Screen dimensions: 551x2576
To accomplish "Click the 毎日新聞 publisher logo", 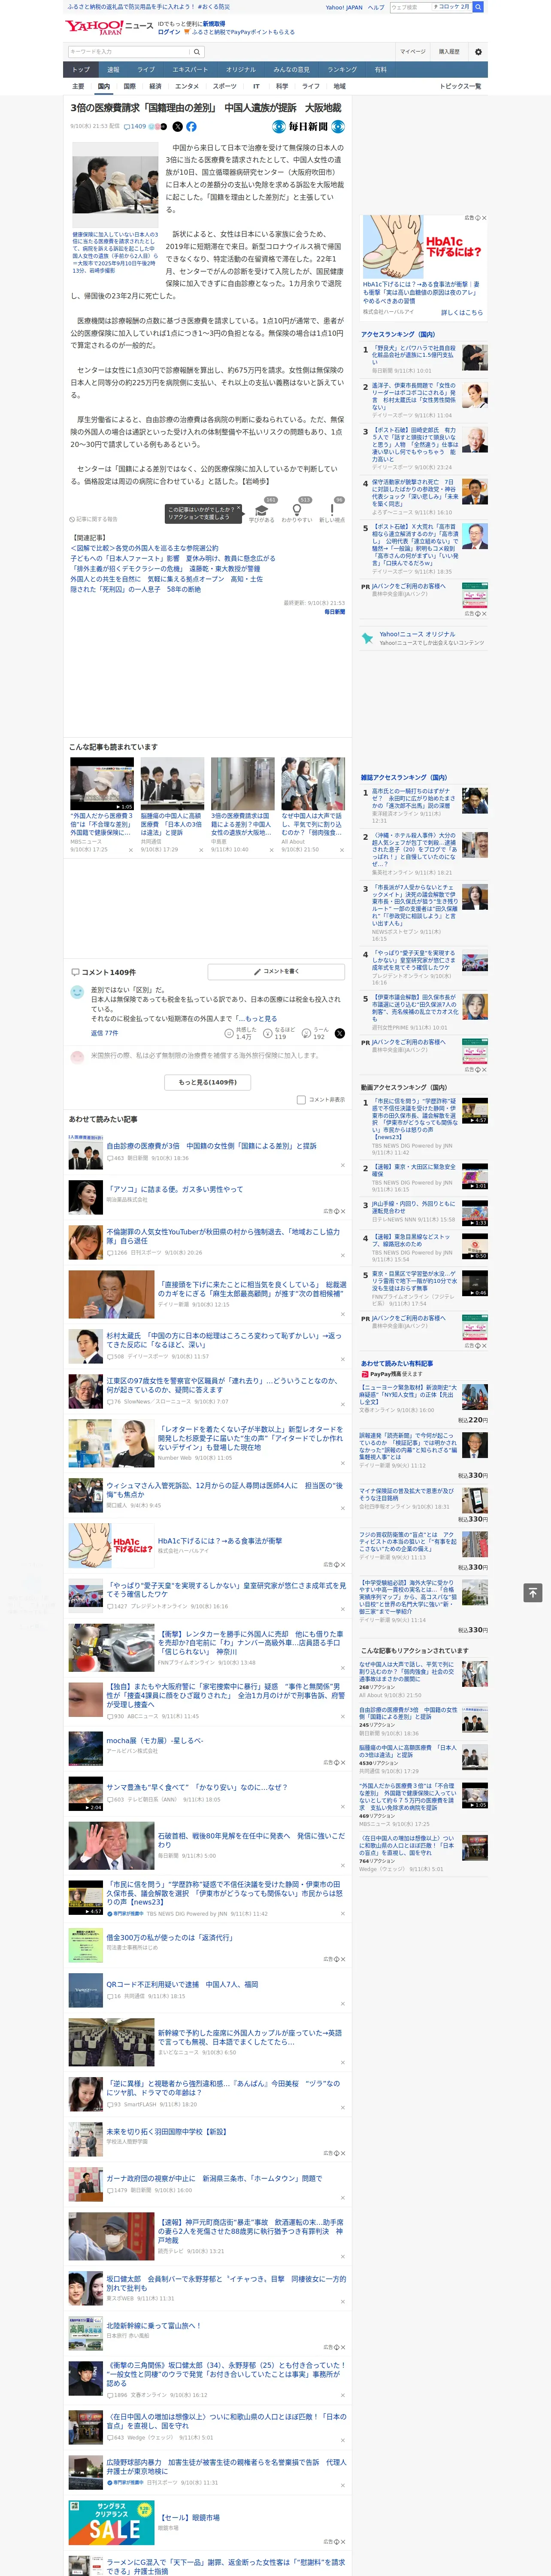I will (x=309, y=127).
